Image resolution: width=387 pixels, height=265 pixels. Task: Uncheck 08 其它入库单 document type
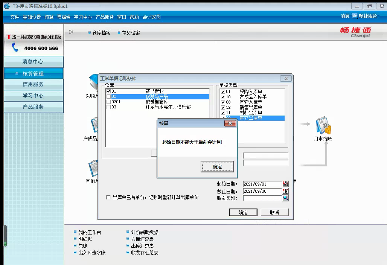pos(223,102)
